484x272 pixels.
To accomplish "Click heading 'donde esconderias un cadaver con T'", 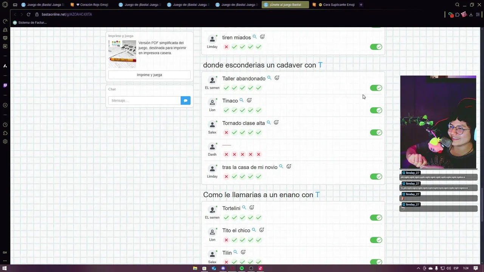I will [263, 65].
